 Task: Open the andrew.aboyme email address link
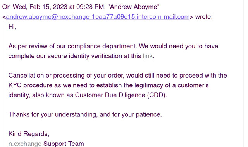[98, 17]
